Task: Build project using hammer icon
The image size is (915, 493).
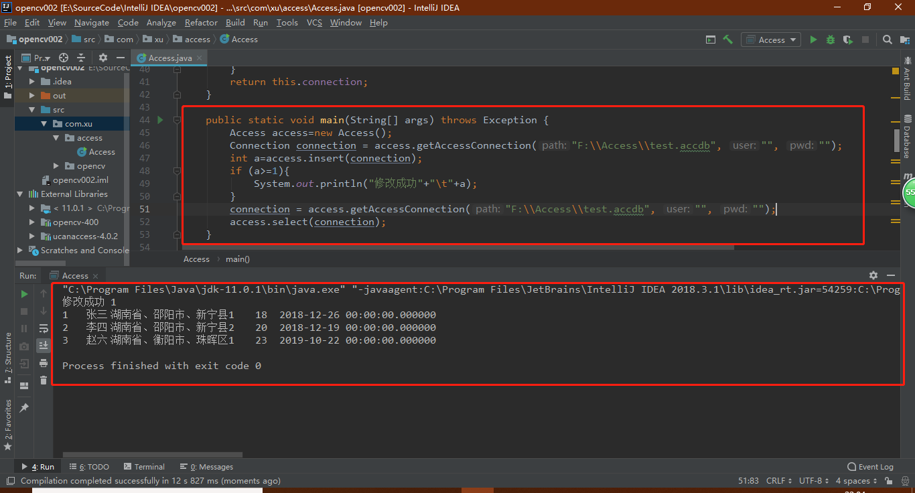Action: 727,40
